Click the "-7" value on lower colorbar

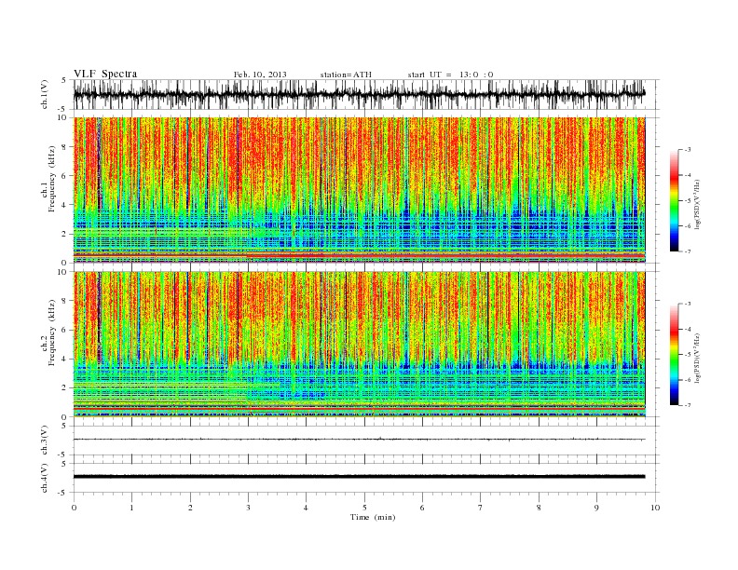point(687,405)
